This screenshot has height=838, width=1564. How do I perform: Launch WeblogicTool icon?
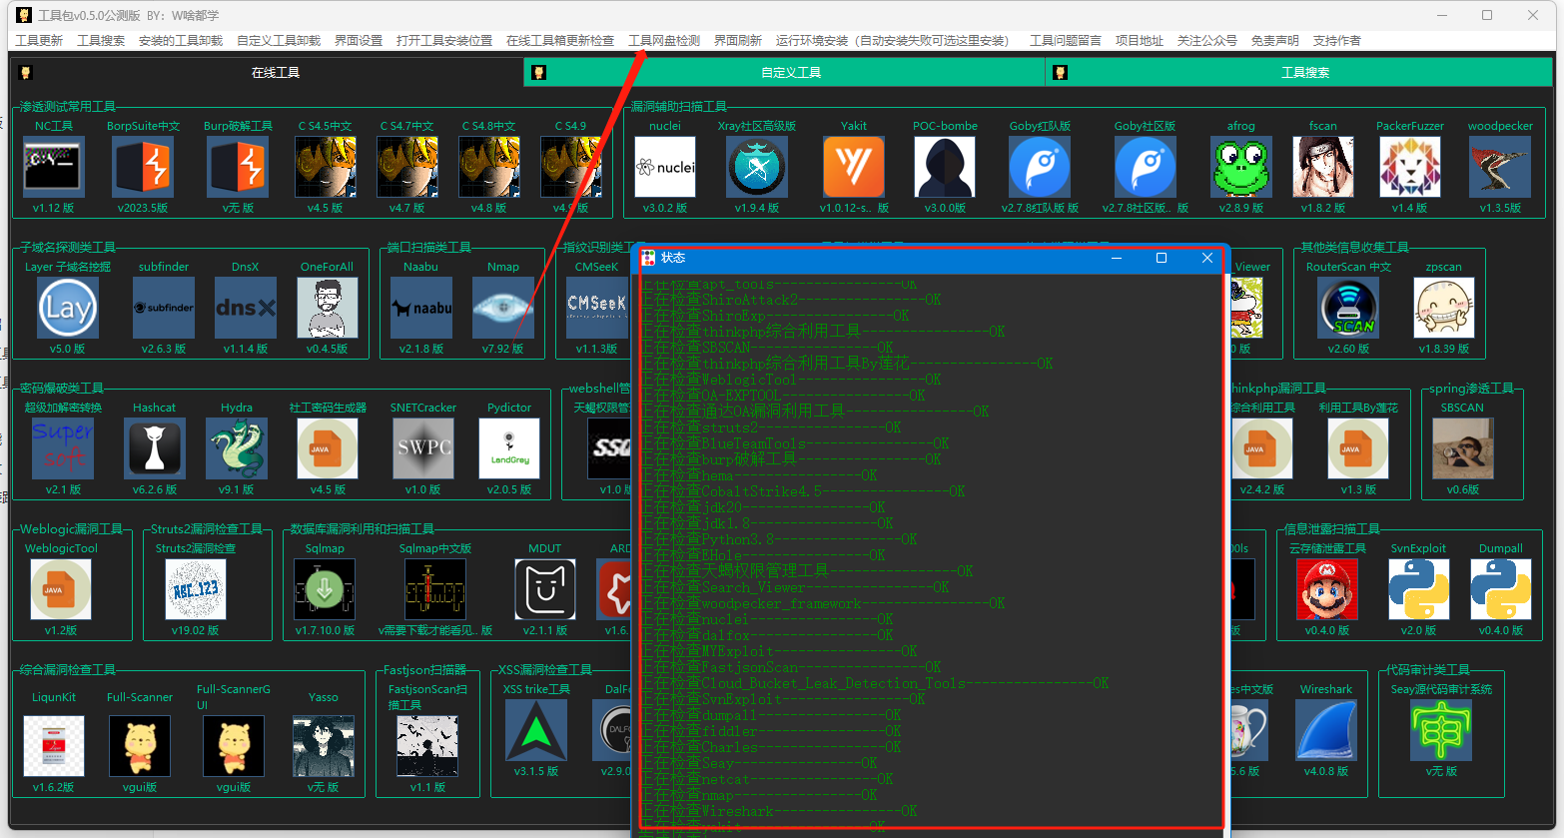coord(61,589)
